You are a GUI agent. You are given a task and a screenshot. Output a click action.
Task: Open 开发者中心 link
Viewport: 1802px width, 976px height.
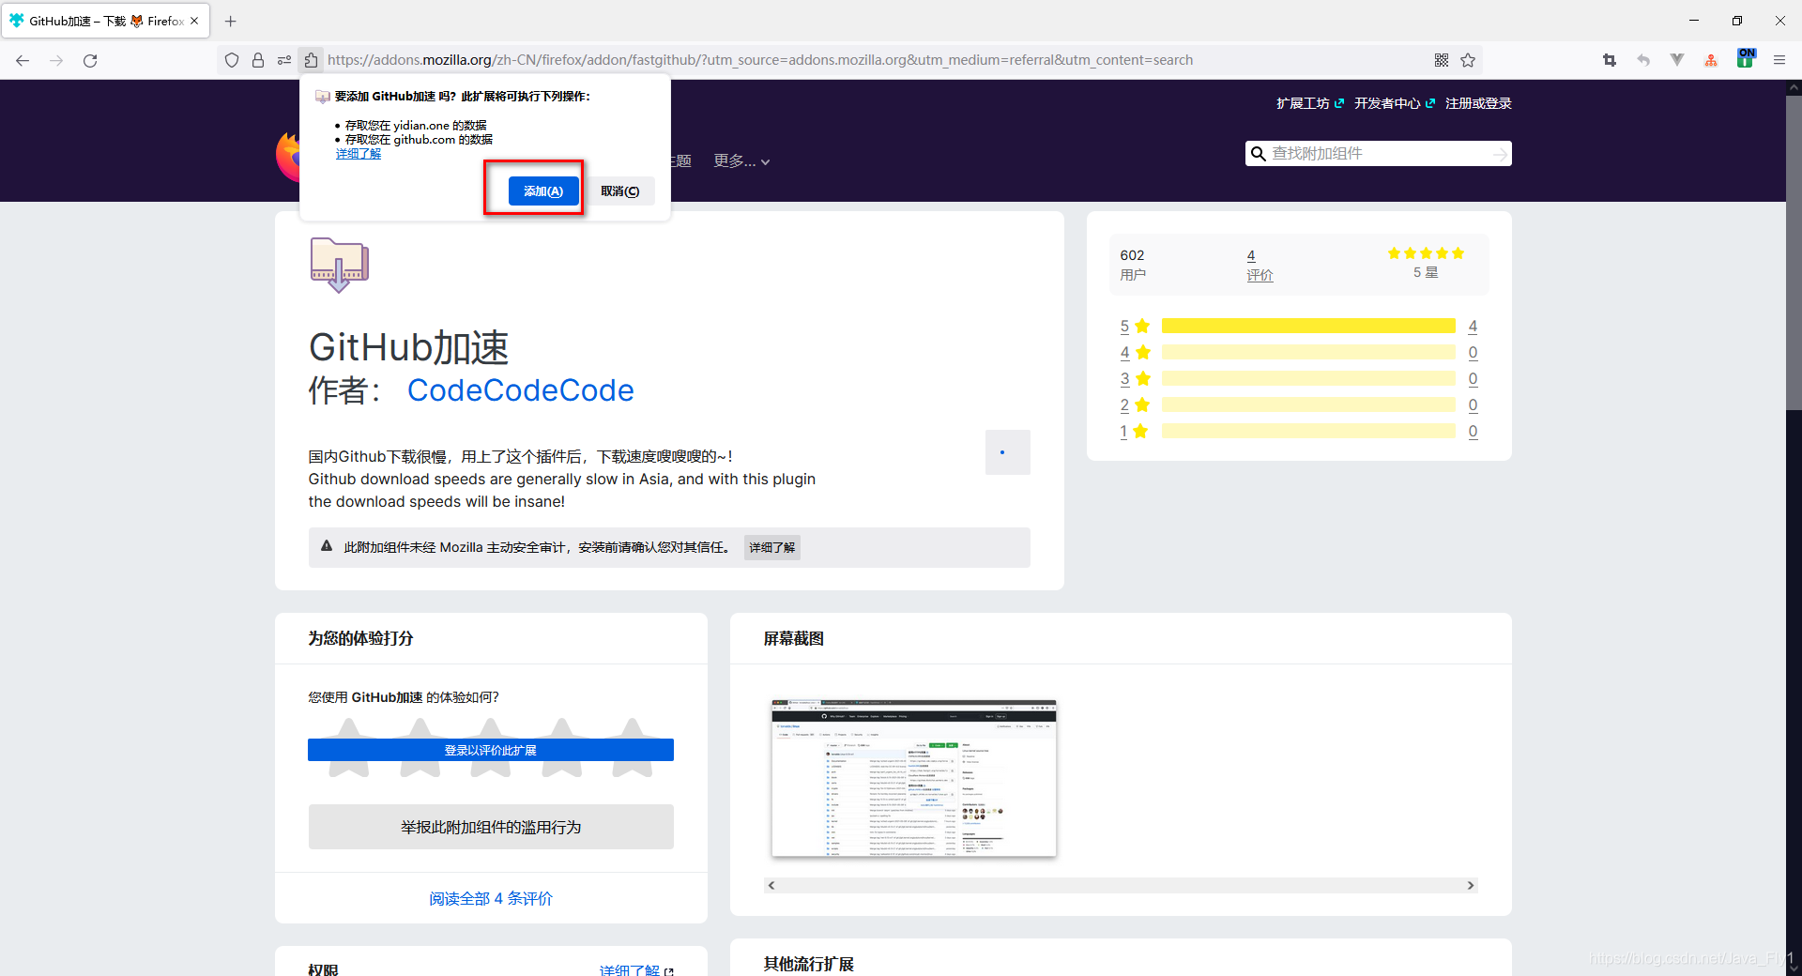(1395, 103)
